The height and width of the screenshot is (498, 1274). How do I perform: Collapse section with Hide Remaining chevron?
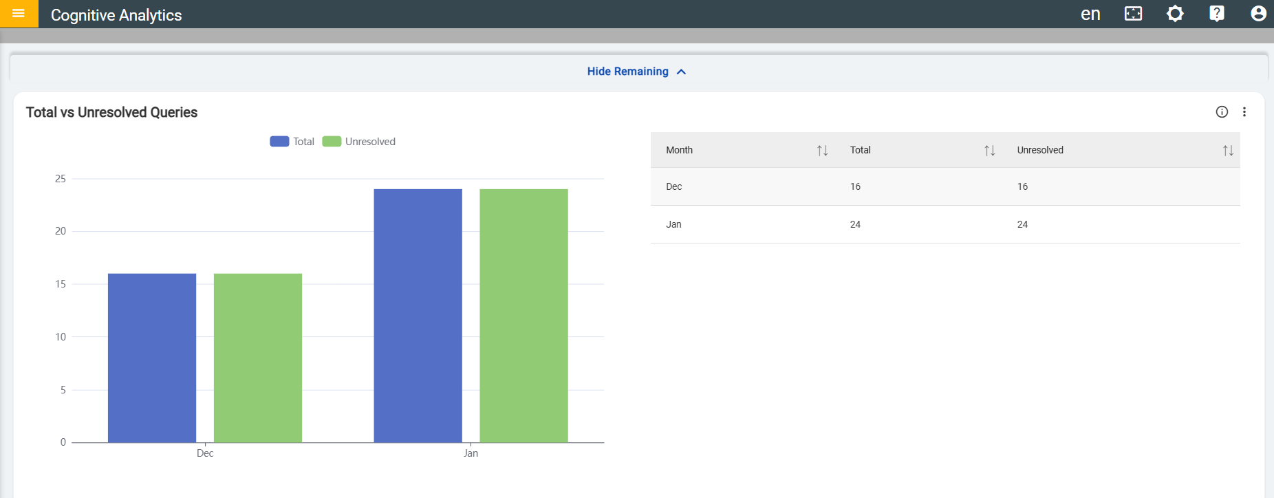pos(681,72)
